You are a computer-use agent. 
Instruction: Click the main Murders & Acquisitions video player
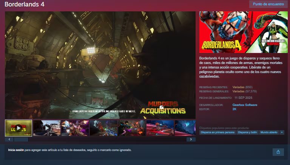100,65
